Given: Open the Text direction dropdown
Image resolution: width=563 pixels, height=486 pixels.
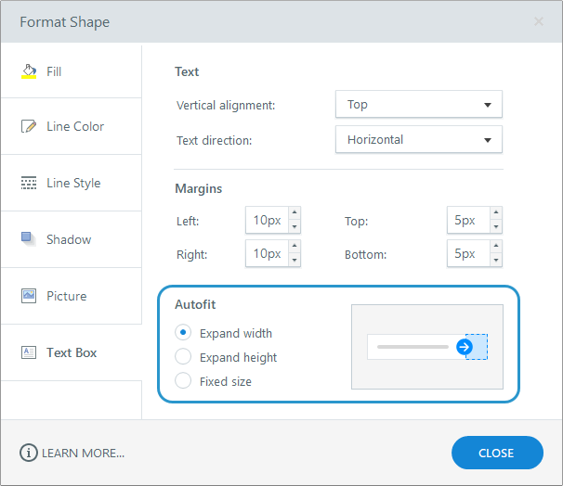Looking at the screenshot, I should (x=419, y=139).
